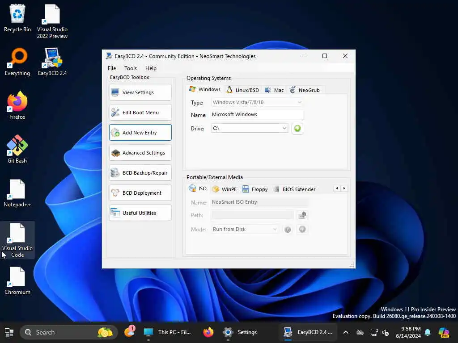Switch to the Mac tab

274,90
